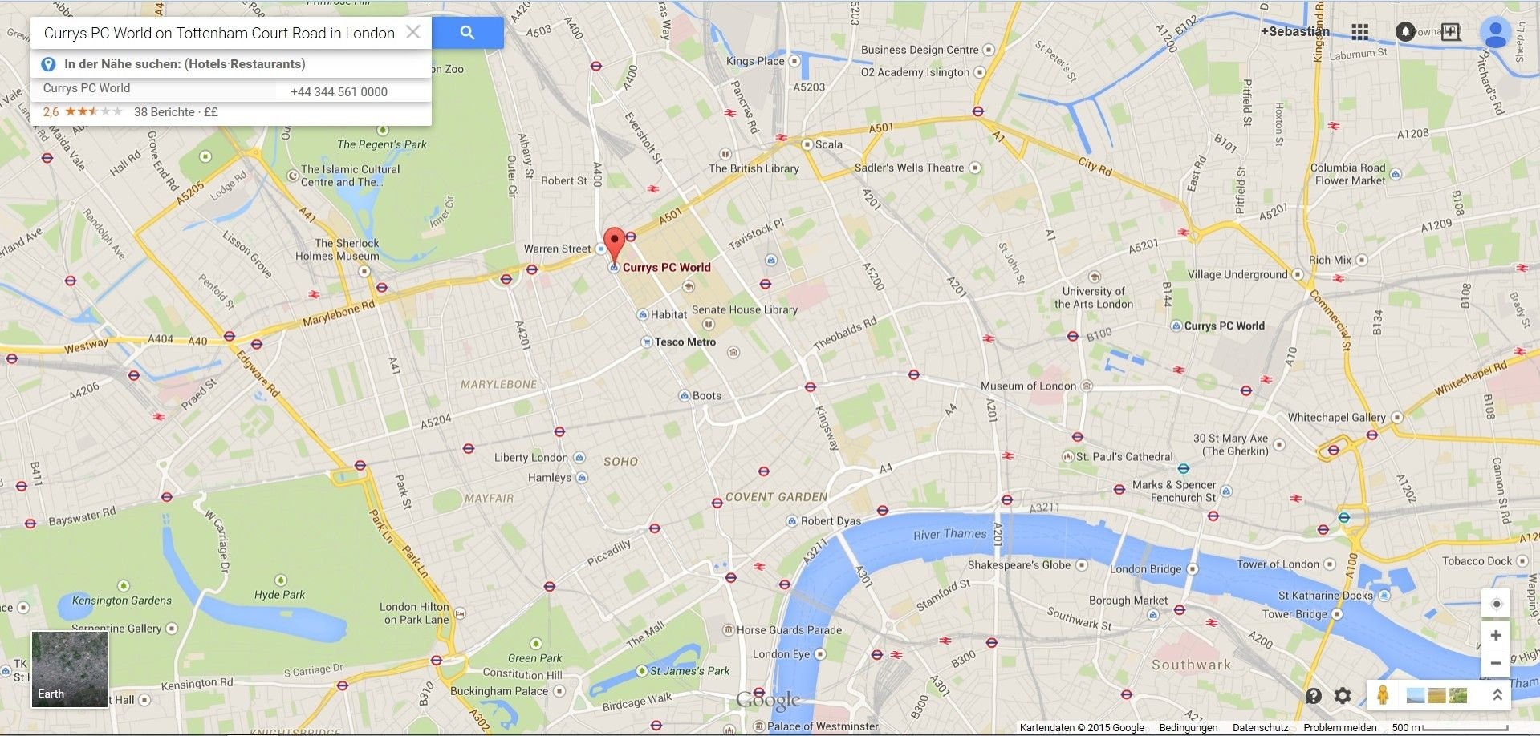Open the notifications bell
This screenshot has width=1540, height=736.
[x=1405, y=32]
